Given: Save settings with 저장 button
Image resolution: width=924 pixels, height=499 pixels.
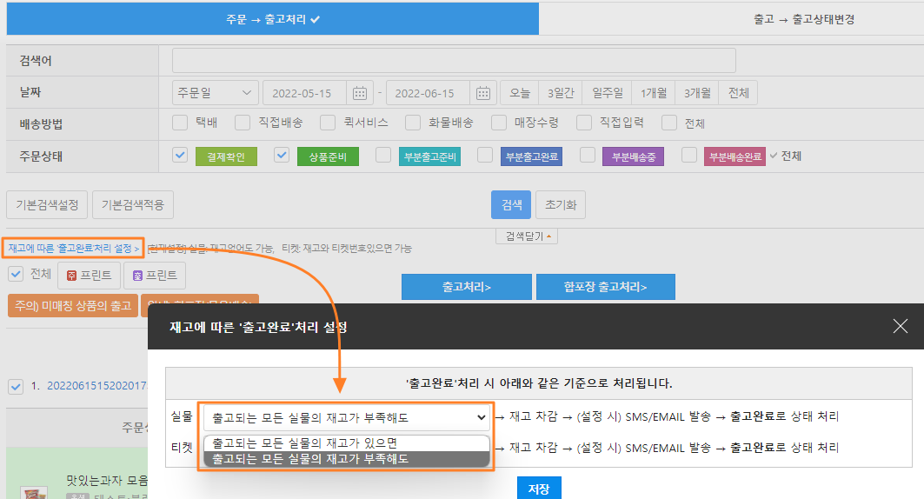Looking at the screenshot, I should click(539, 489).
